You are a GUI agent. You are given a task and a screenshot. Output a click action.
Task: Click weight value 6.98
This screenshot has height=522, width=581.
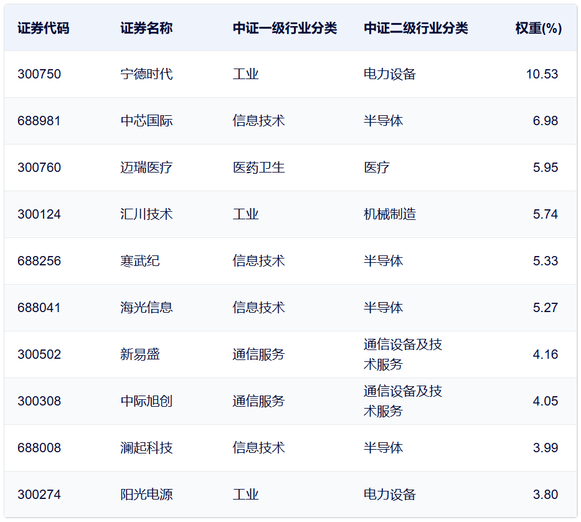click(546, 121)
